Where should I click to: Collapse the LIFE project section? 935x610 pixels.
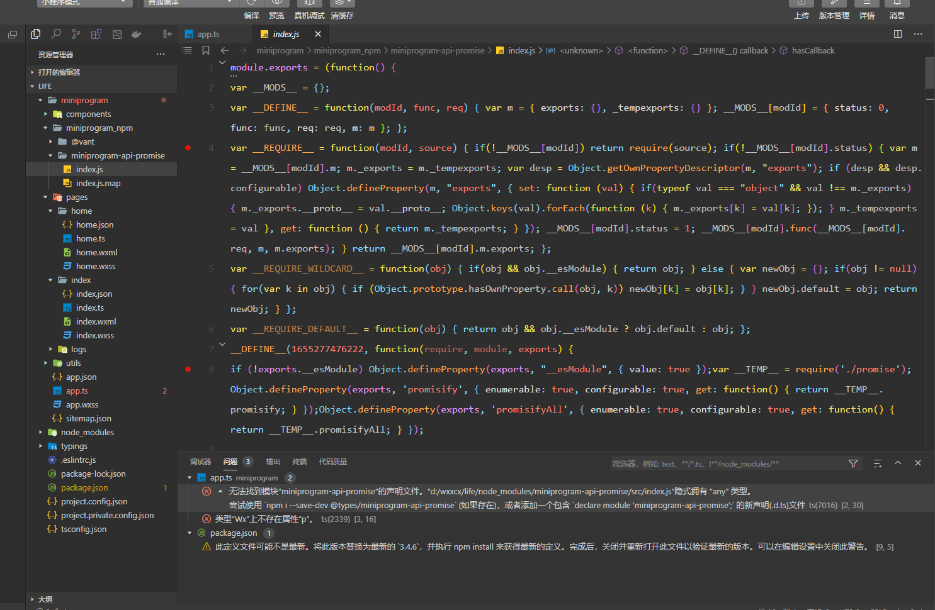(101, 86)
